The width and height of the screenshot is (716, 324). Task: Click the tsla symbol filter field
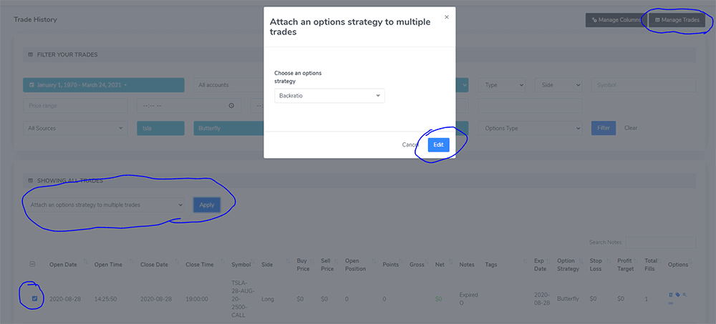point(160,128)
